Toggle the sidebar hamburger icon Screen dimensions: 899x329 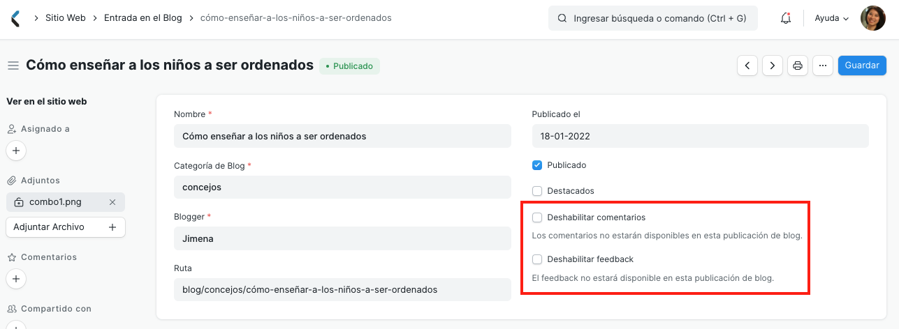(13, 66)
